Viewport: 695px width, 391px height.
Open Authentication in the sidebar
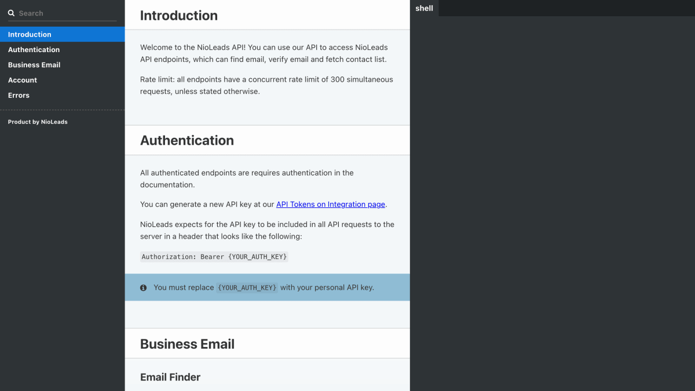62,50
